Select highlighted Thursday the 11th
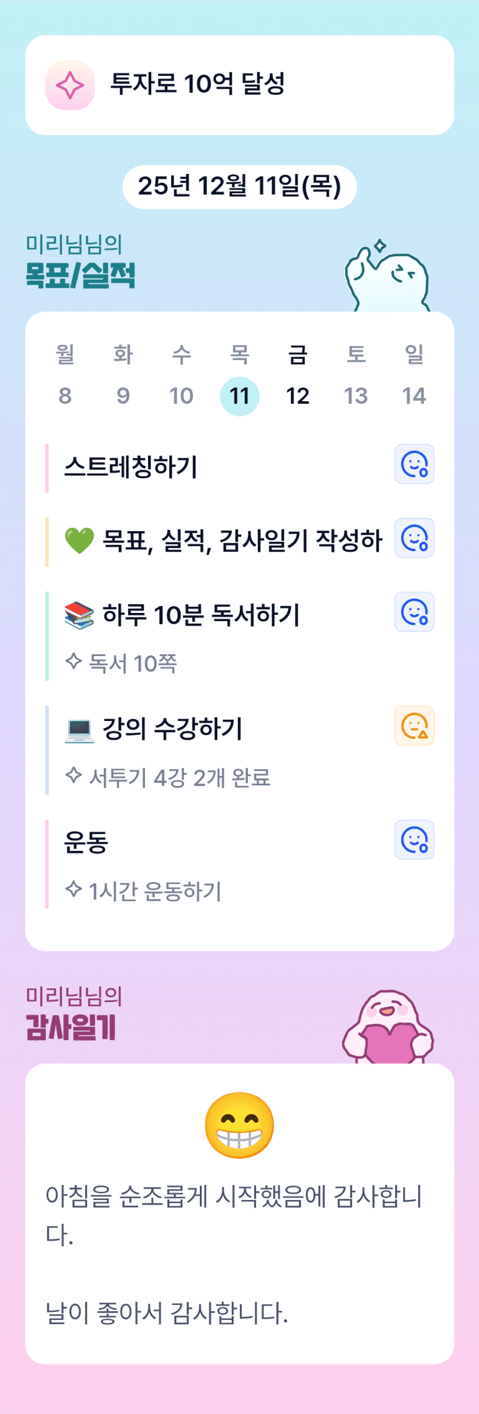This screenshot has height=1414, width=479. (x=239, y=396)
